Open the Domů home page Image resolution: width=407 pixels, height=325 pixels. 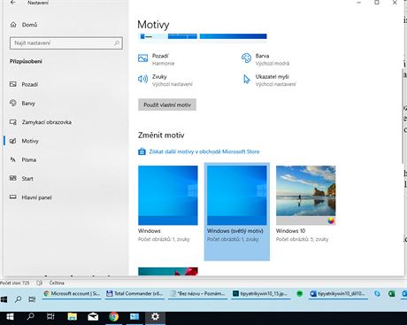click(x=24, y=25)
